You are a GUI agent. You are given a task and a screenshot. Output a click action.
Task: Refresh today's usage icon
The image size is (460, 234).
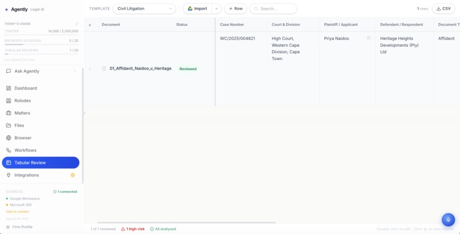[76, 24]
